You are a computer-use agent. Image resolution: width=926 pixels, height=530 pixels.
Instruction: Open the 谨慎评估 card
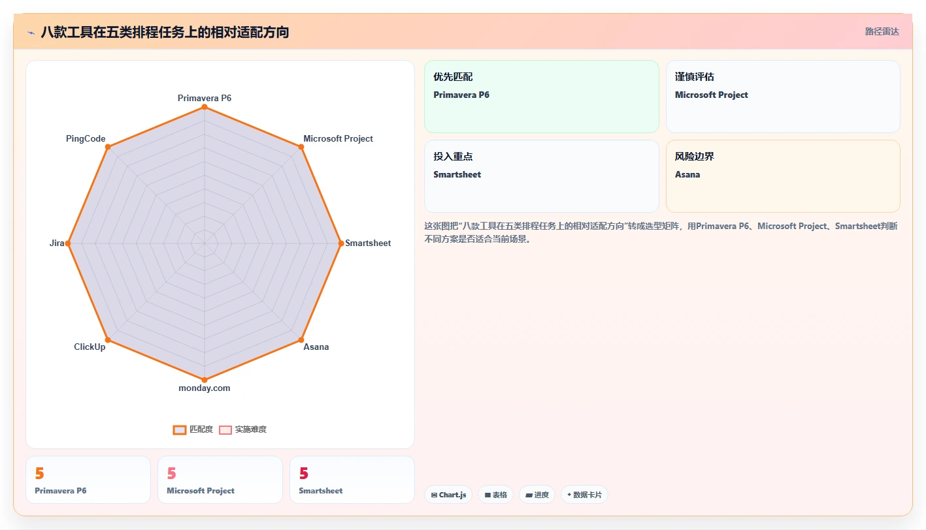tap(783, 97)
